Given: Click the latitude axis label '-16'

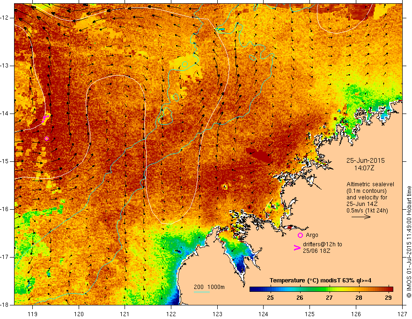Looking at the screenshot, I should click(5, 209).
